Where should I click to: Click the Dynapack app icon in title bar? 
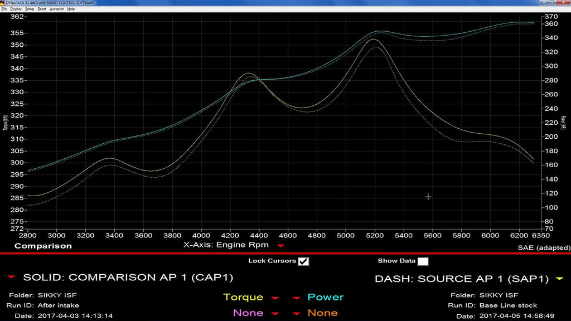pyautogui.click(x=3, y=3)
